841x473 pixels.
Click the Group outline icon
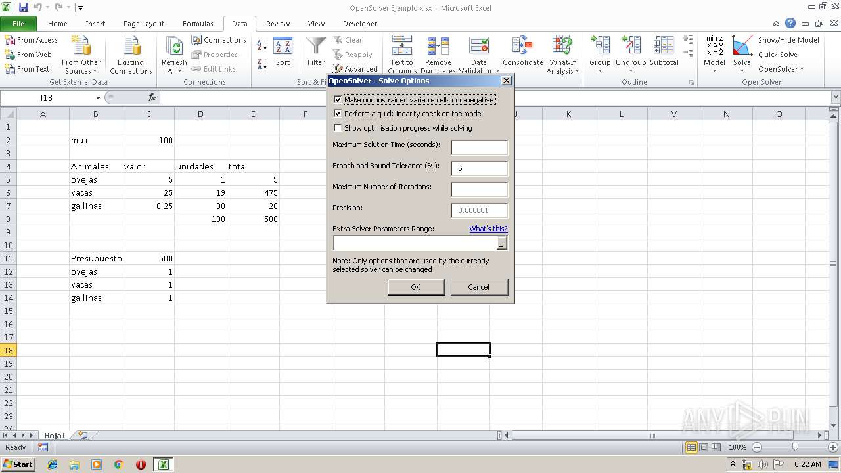600,45
